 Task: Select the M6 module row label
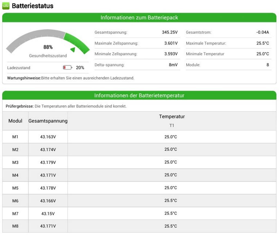pos(15,201)
